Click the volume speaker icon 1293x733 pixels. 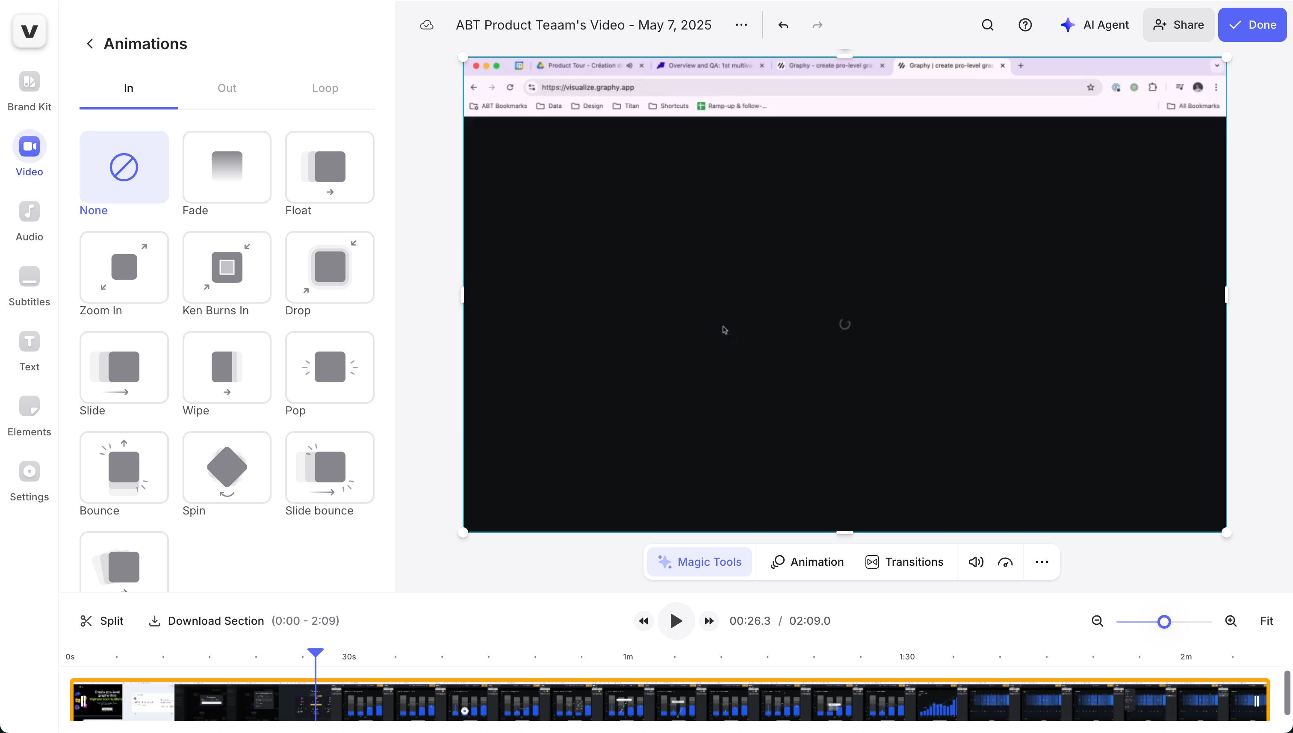(976, 562)
